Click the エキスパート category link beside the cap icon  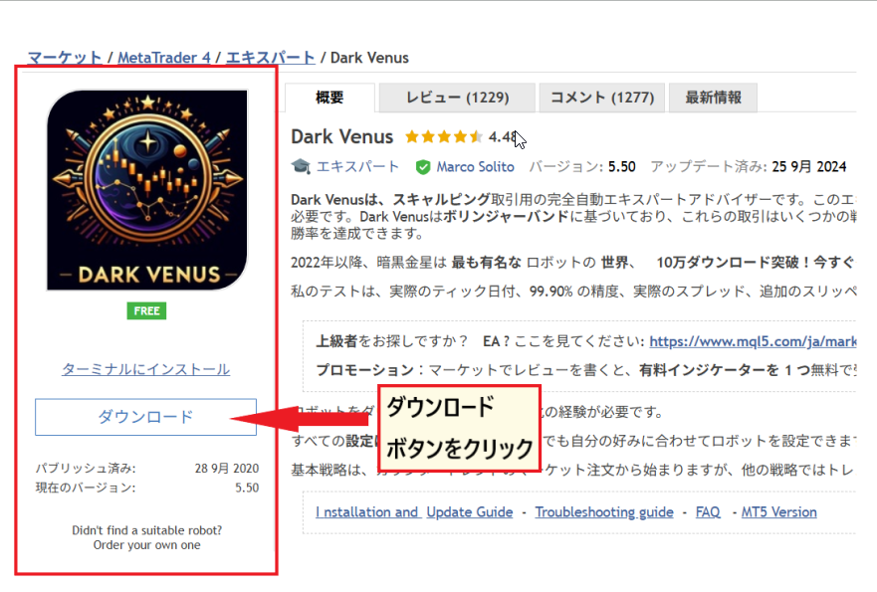tap(358, 166)
